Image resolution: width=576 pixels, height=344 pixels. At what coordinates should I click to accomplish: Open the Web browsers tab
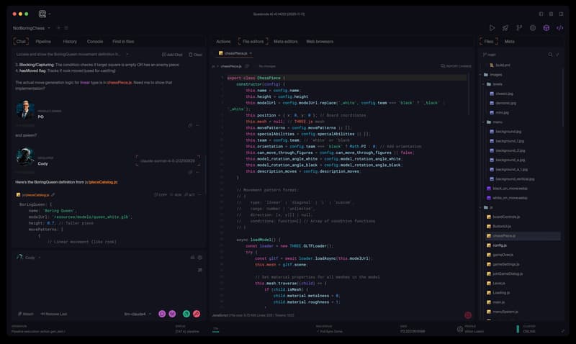coord(320,42)
